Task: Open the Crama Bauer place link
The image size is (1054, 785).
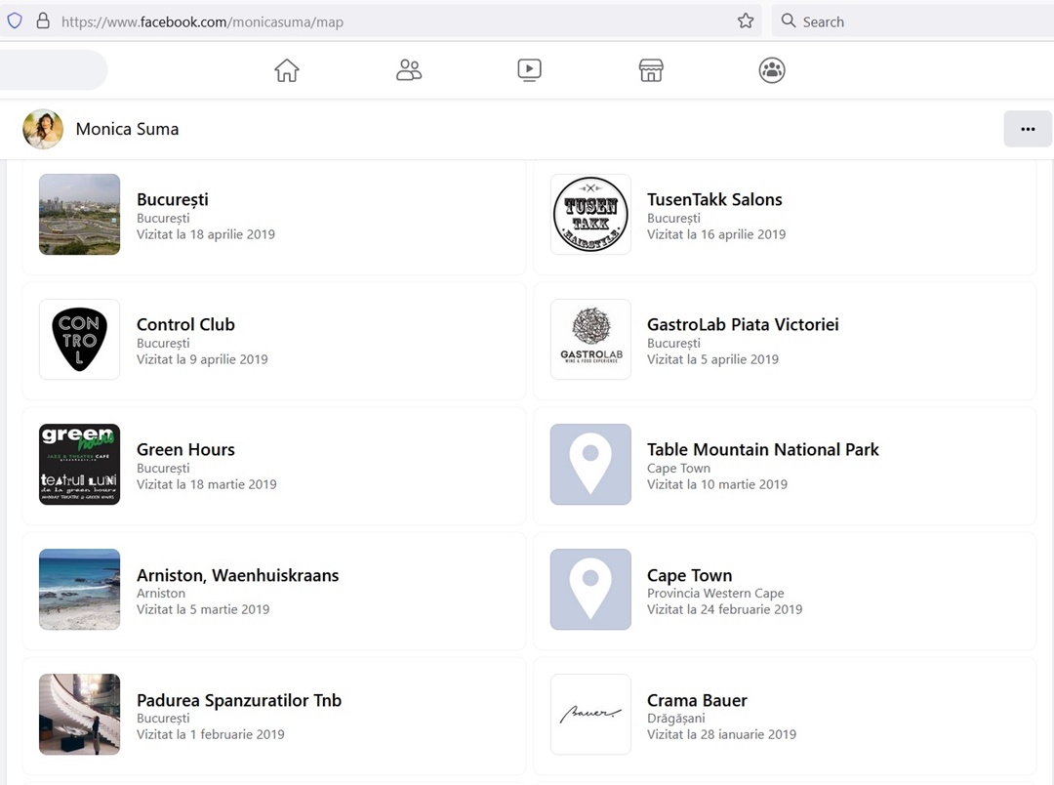Action: [x=697, y=701]
